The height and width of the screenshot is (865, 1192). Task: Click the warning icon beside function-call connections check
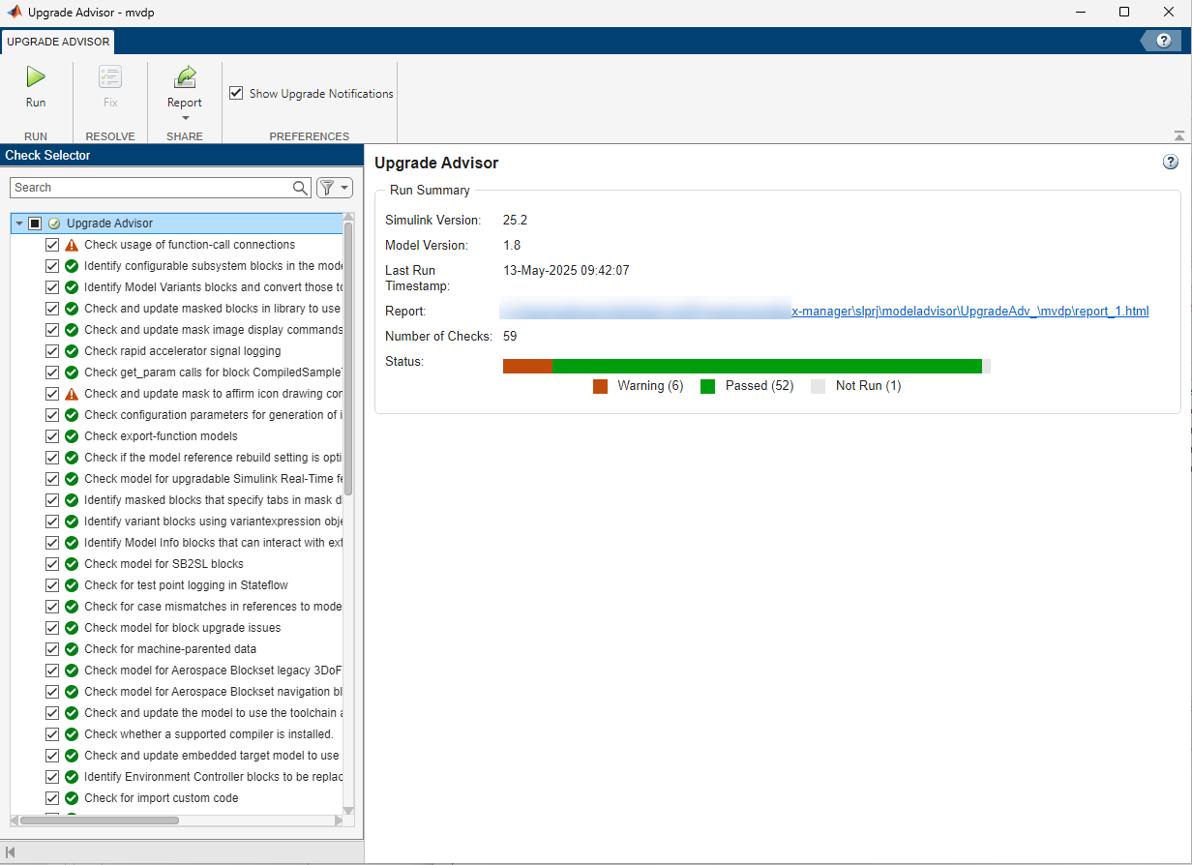(69, 244)
